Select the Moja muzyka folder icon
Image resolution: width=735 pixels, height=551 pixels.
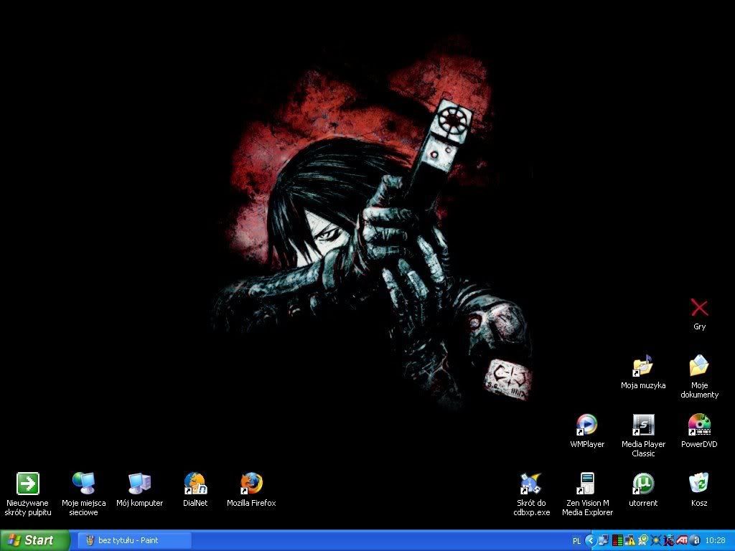643,366
